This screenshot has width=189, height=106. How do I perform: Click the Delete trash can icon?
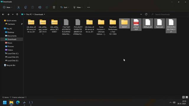(x=54, y=7)
